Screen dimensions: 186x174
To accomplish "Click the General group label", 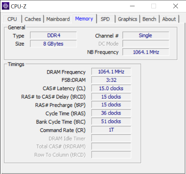I will [16, 28].
